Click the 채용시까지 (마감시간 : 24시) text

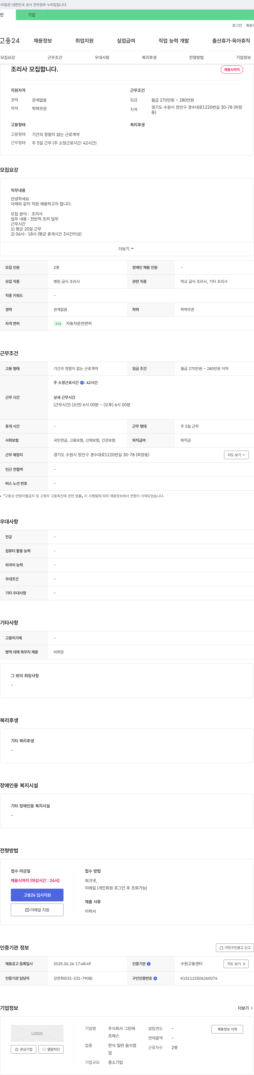(35, 880)
